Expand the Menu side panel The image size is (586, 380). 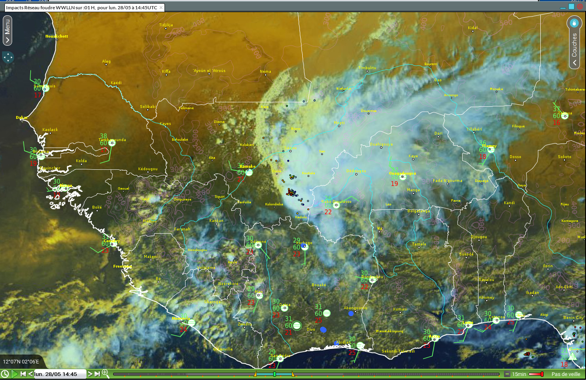coord(7,30)
